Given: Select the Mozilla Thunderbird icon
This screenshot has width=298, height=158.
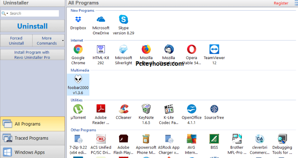Looking at the screenshot, I should (x=169, y=49).
